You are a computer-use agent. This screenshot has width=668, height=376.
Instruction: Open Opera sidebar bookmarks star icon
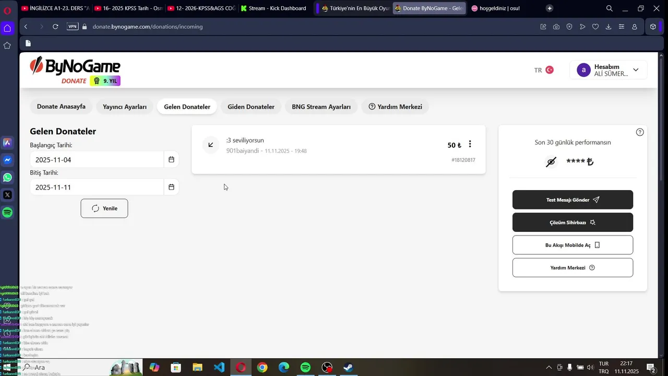pyautogui.click(x=7, y=45)
